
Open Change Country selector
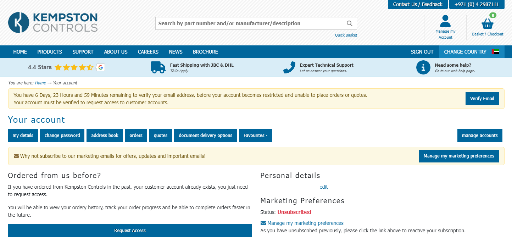(x=472, y=52)
